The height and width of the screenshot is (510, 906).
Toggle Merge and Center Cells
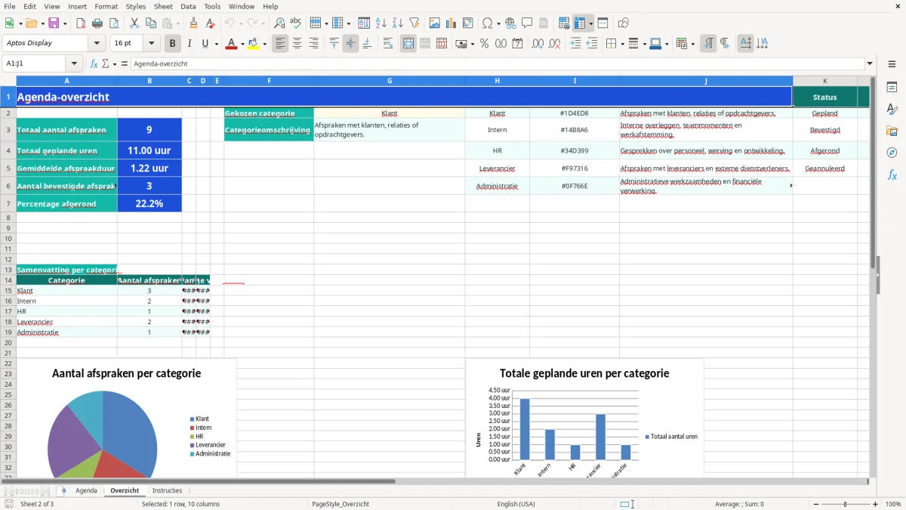[408, 44]
